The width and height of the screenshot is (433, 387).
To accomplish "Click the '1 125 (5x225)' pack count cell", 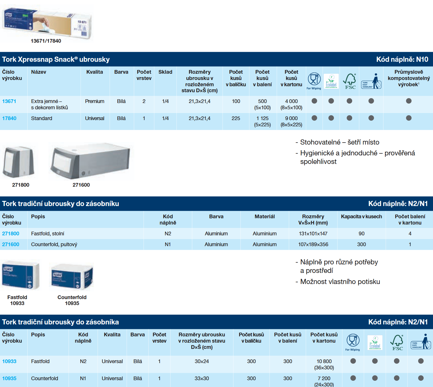I will (262, 122).
